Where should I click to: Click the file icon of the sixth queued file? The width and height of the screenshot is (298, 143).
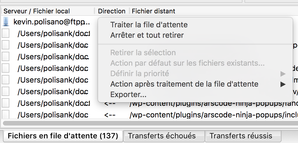(x=5, y=92)
